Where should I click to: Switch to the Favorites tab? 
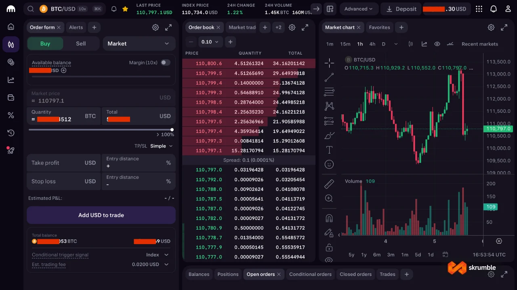click(x=379, y=27)
